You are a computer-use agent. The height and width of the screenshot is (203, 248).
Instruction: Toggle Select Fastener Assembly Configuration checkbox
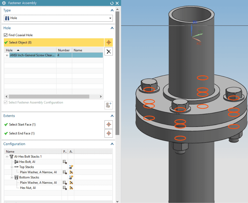click(x=6, y=102)
